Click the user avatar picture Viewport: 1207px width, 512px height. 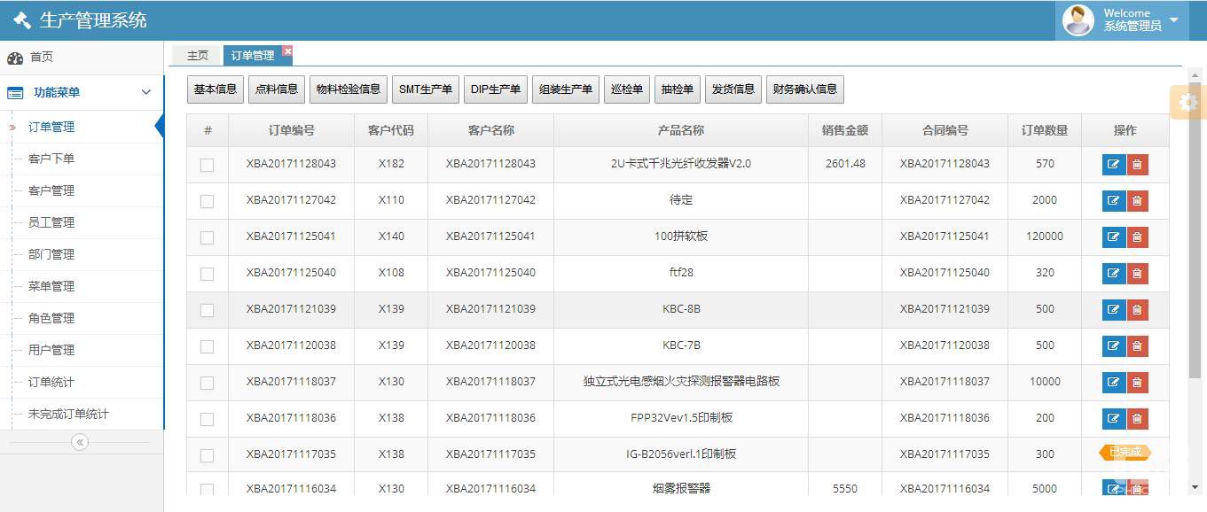[x=1078, y=19]
